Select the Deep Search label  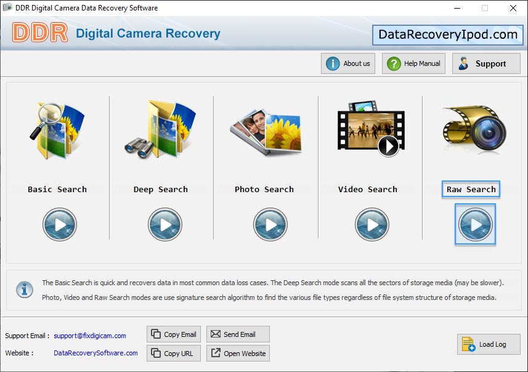click(161, 190)
